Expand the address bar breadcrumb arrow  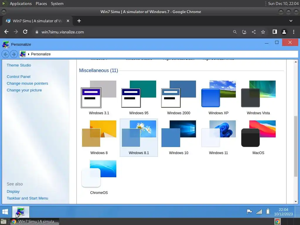(28, 54)
